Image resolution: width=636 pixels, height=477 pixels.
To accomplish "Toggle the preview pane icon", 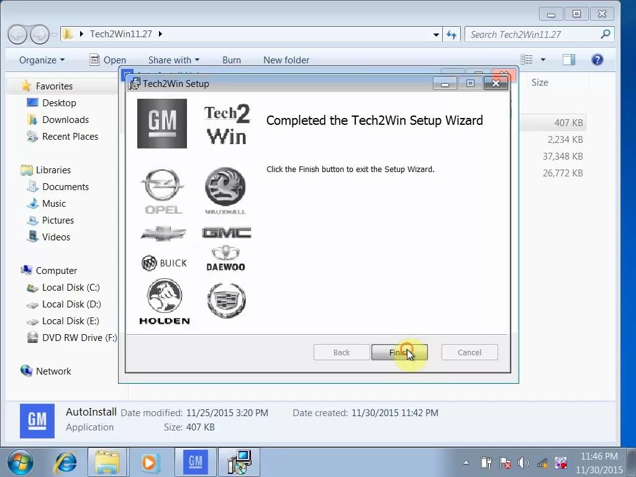I will pos(569,60).
